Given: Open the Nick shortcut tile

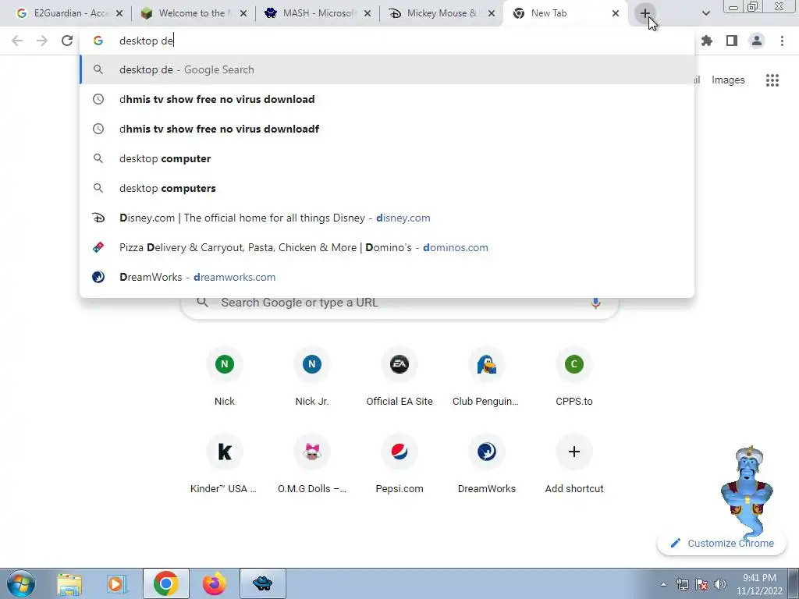Looking at the screenshot, I should pos(224,377).
